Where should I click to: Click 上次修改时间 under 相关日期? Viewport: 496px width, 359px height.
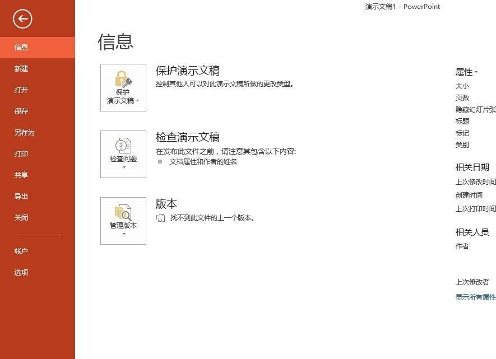(475, 182)
